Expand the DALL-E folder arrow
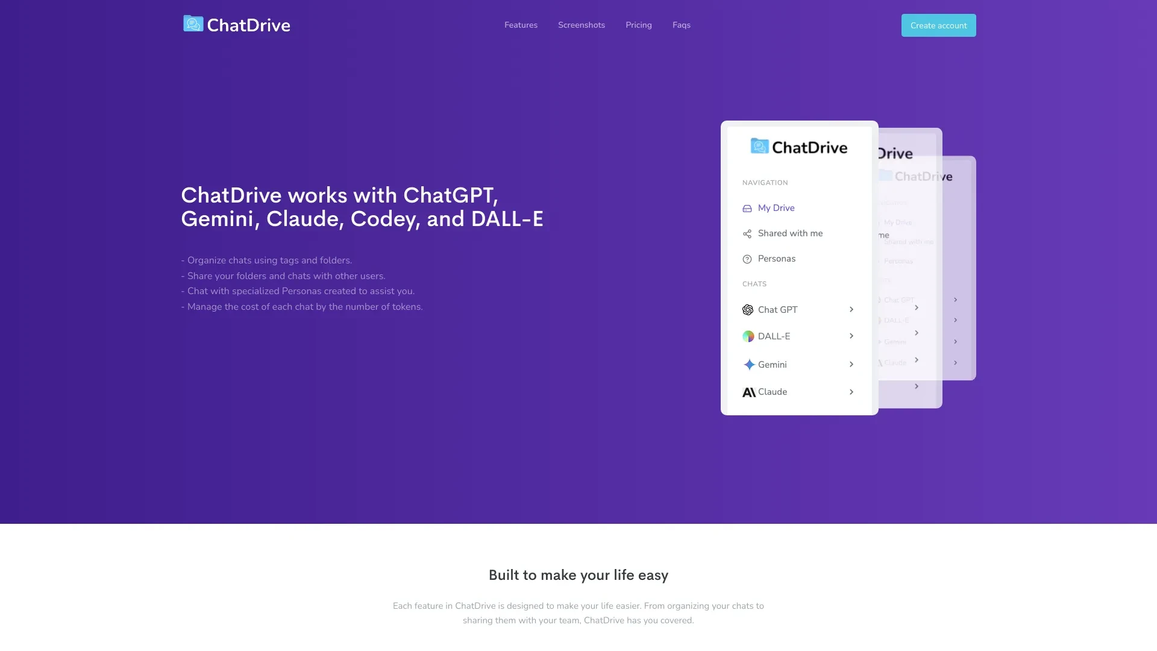 tap(852, 335)
